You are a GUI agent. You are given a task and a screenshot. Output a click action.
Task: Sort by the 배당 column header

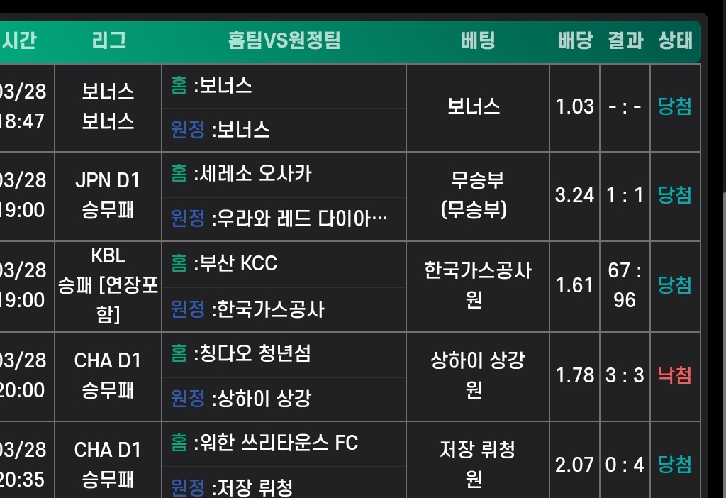[574, 40]
